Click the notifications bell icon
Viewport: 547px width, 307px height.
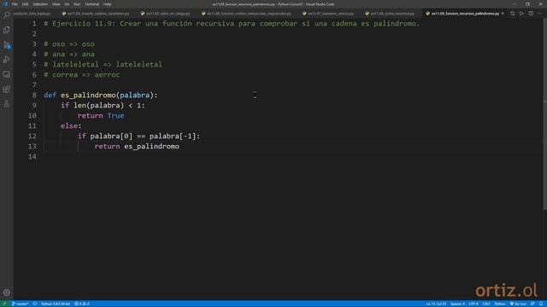[541, 304]
